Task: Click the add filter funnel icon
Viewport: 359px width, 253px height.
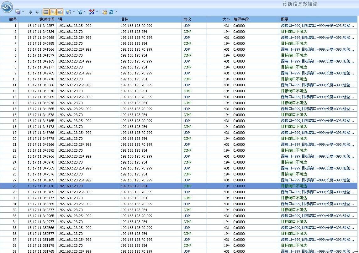Action: tap(80, 12)
